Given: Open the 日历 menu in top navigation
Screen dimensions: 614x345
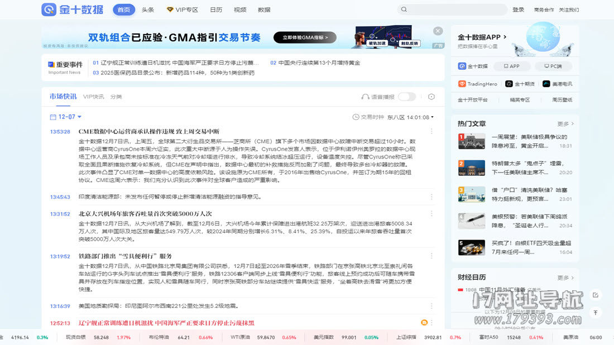Looking at the screenshot, I should click(215, 9).
